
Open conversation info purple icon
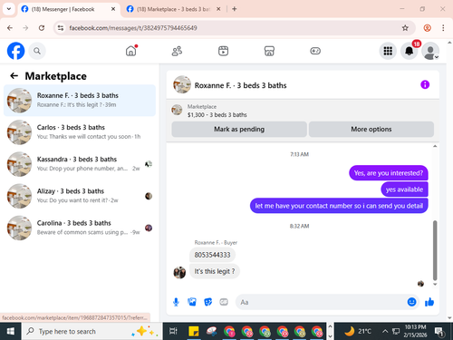(425, 84)
